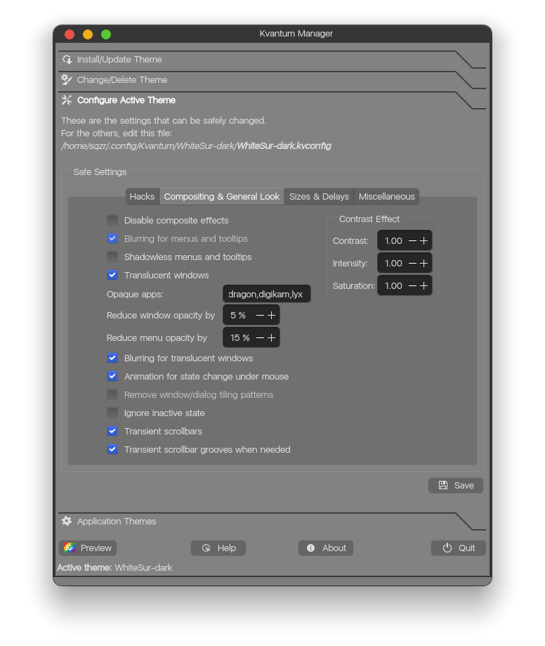Click the 5 % window opacity value

[x=238, y=315]
